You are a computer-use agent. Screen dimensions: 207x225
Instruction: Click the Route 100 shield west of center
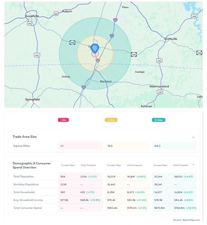point(72,43)
